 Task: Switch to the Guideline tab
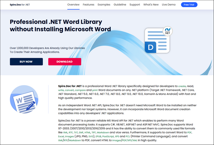click(120, 5)
